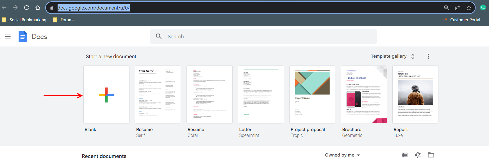Share this page via the browser share icon
The image size is (489, 168).
[x=458, y=8]
